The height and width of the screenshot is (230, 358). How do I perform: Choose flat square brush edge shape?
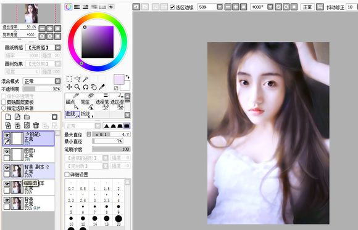(x=127, y=126)
